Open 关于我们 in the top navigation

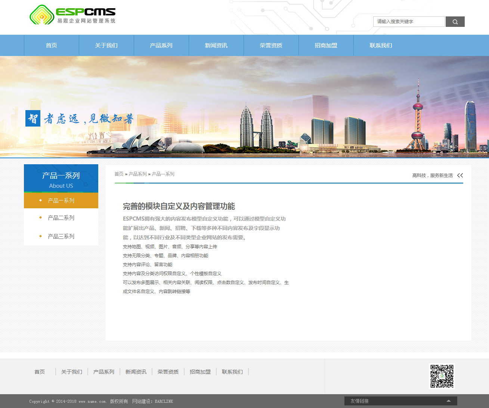click(x=106, y=46)
